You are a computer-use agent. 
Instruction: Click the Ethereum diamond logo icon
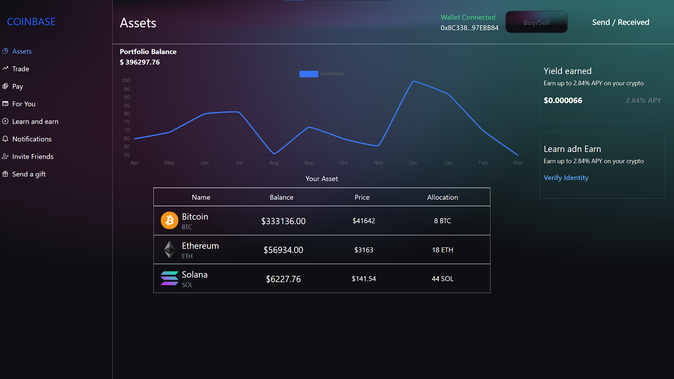[170, 250]
